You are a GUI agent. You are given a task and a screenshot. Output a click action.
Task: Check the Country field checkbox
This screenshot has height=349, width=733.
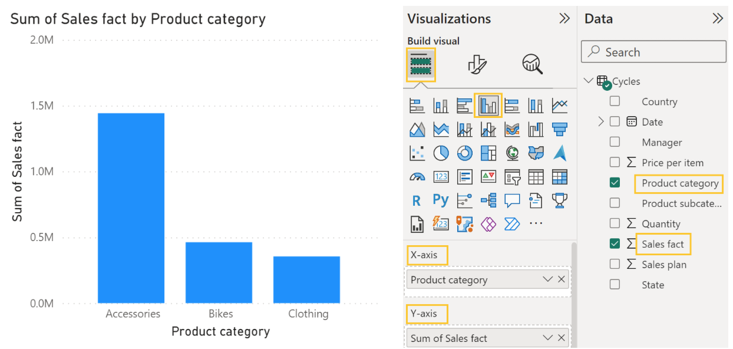(615, 101)
